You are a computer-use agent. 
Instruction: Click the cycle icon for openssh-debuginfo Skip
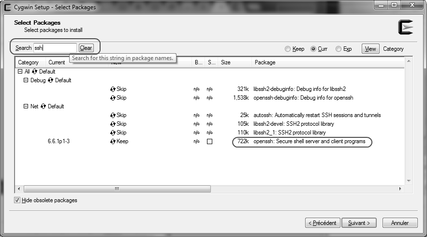tap(113, 98)
